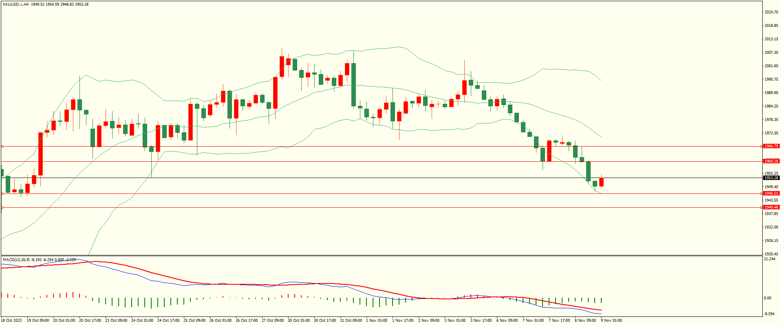Click the 31 Oct 09:00 time label
Screen dimensions: 781x325
coord(351,321)
